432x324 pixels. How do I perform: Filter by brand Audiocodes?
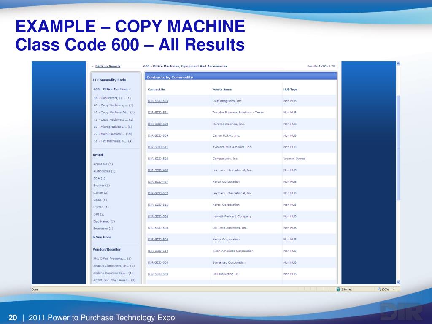(x=104, y=171)
